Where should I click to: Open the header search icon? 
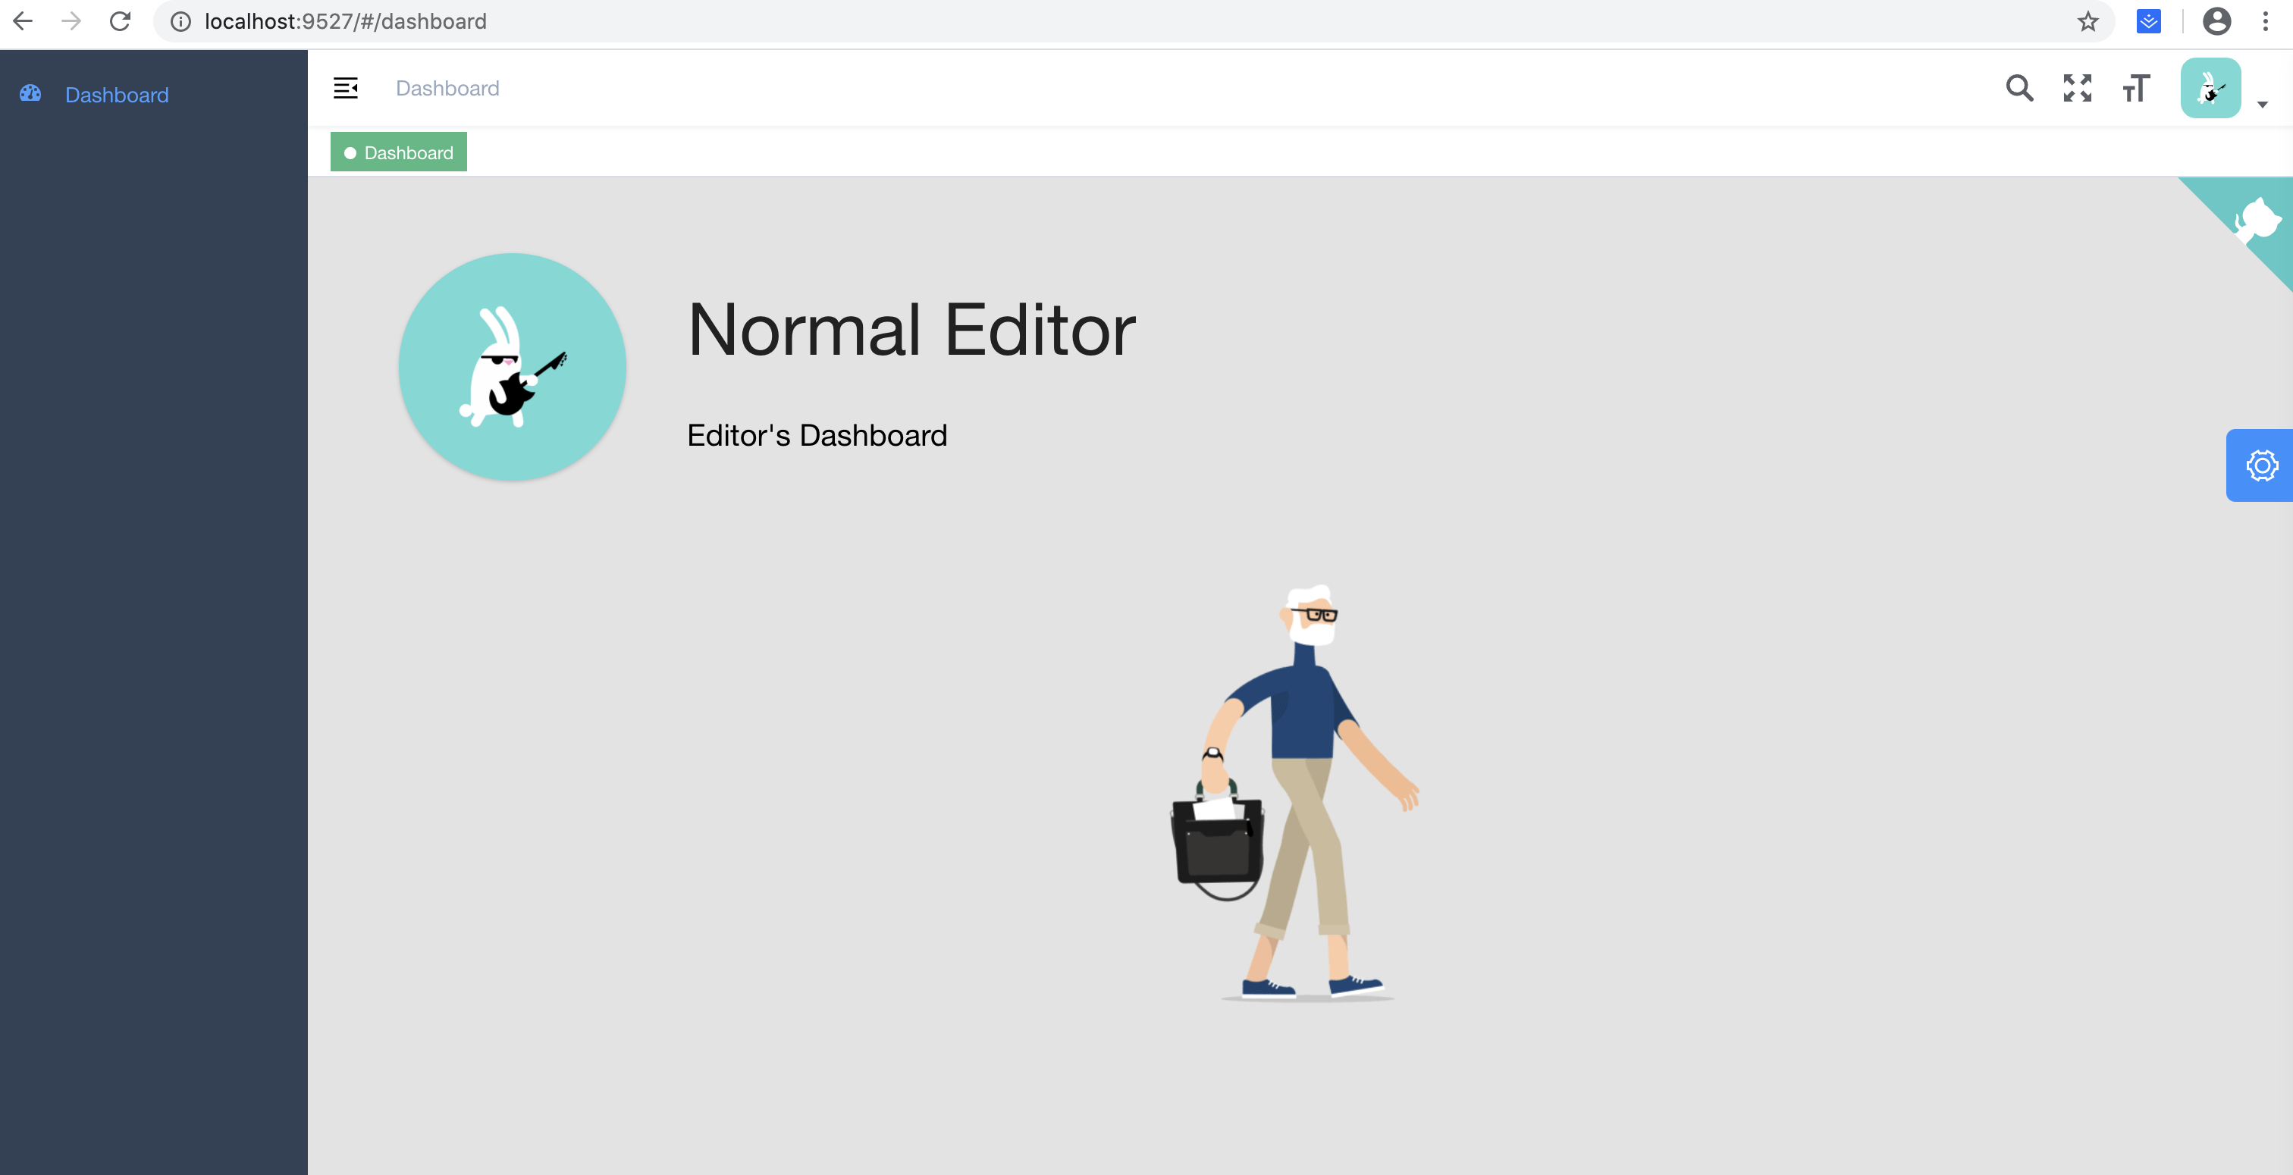pyautogui.click(x=2019, y=88)
